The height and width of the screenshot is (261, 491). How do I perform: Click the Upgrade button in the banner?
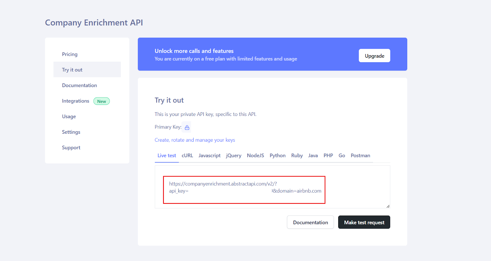coord(374,56)
